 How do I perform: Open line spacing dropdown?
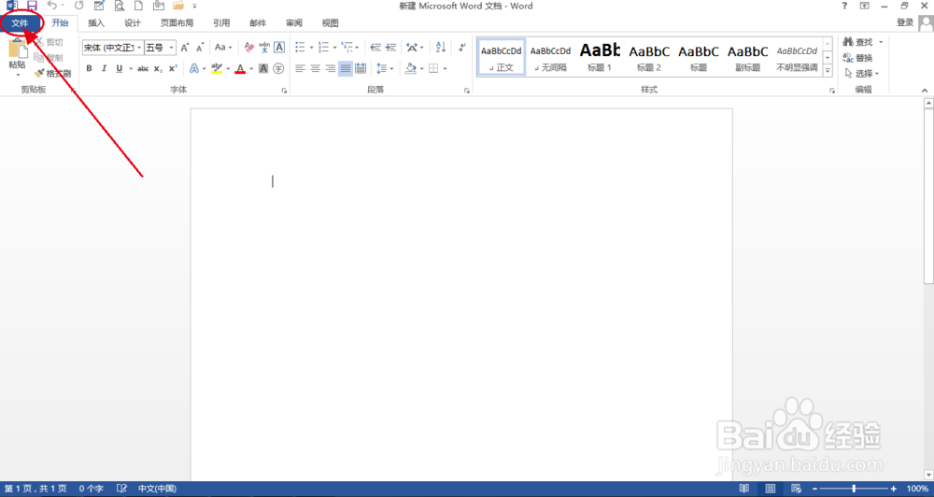(385, 68)
